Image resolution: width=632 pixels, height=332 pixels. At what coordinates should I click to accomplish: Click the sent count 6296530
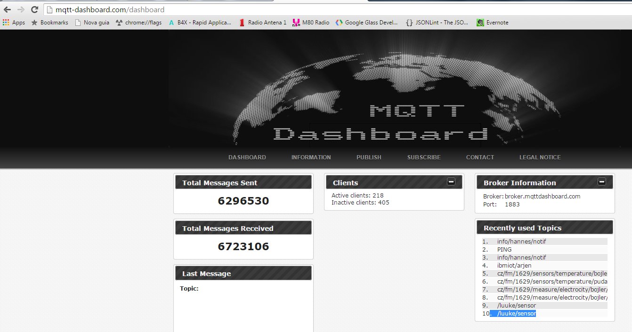(x=243, y=201)
